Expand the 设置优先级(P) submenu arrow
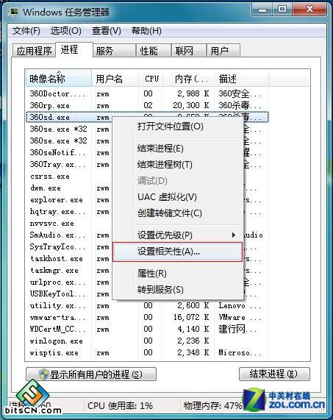The height and width of the screenshot is (420, 333). tap(234, 235)
